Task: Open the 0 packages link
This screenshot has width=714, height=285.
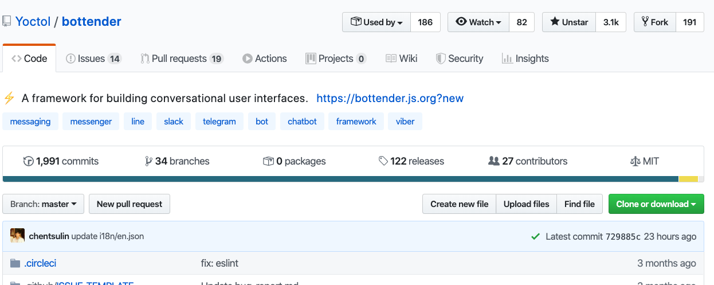Action: pos(295,161)
